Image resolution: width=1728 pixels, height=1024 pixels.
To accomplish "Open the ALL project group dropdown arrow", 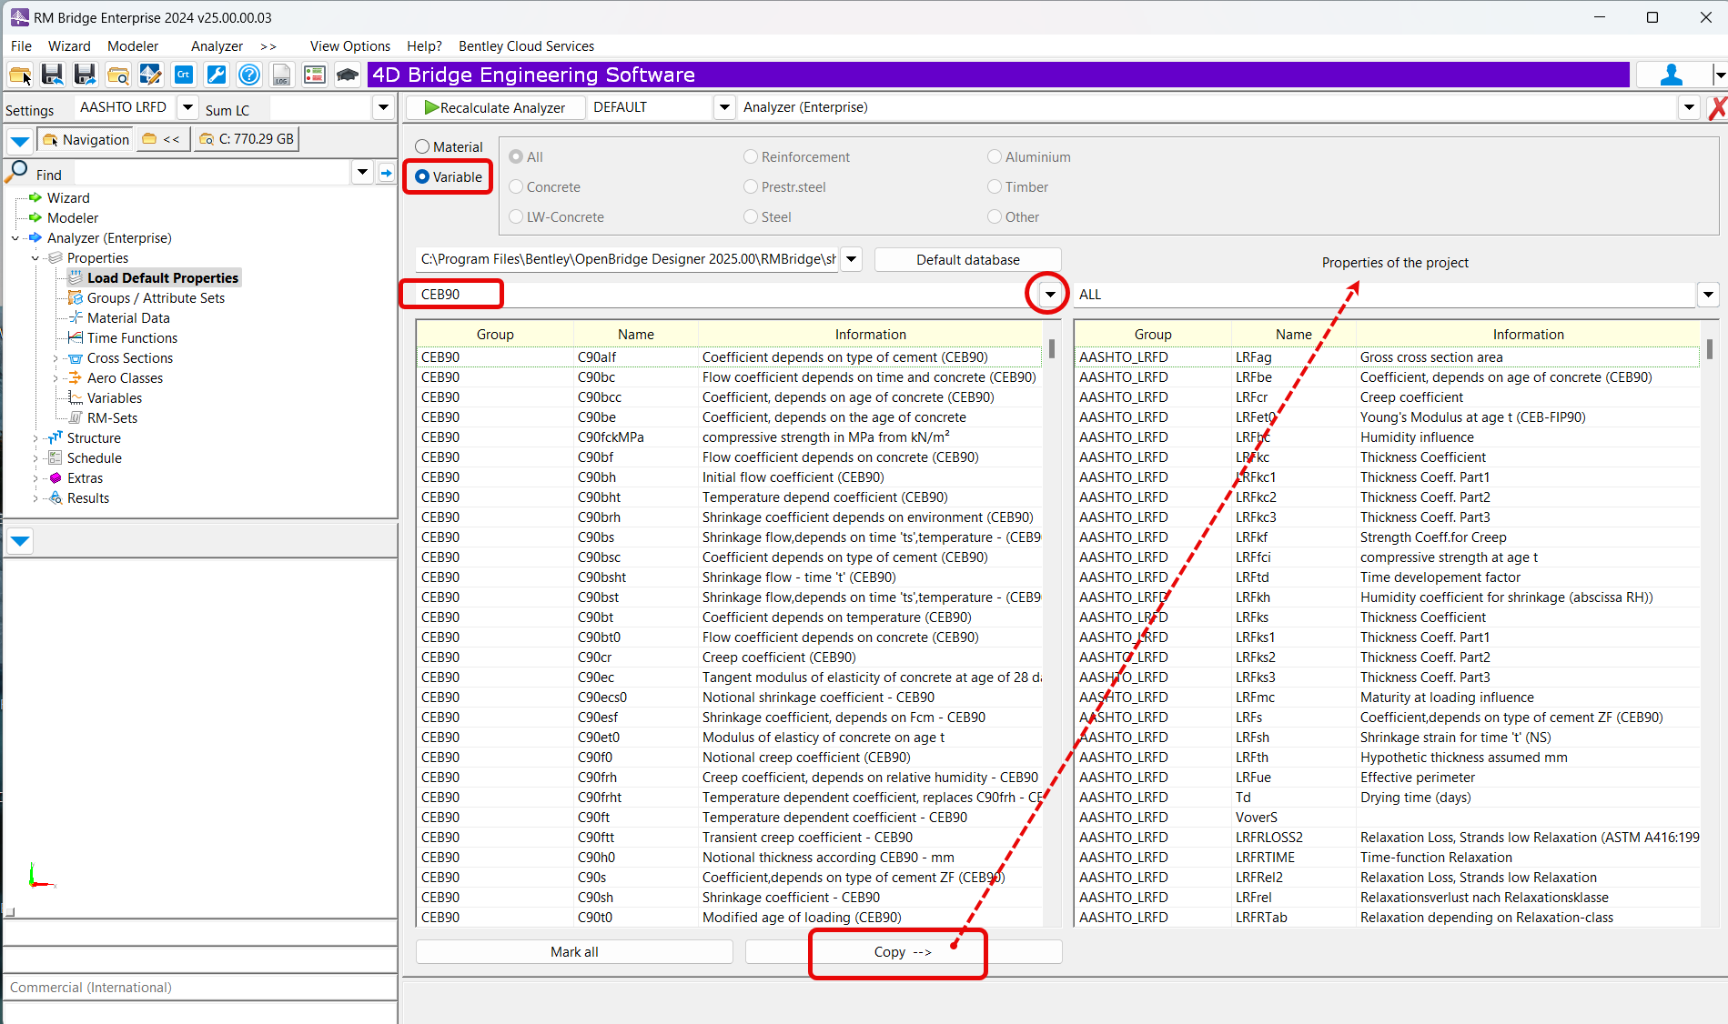I will (1708, 294).
